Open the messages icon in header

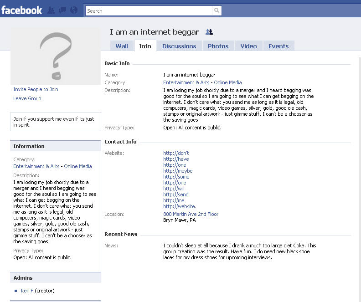click(x=62, y=10)
